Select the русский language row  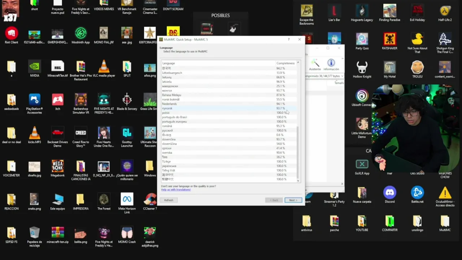click(228, 130)
